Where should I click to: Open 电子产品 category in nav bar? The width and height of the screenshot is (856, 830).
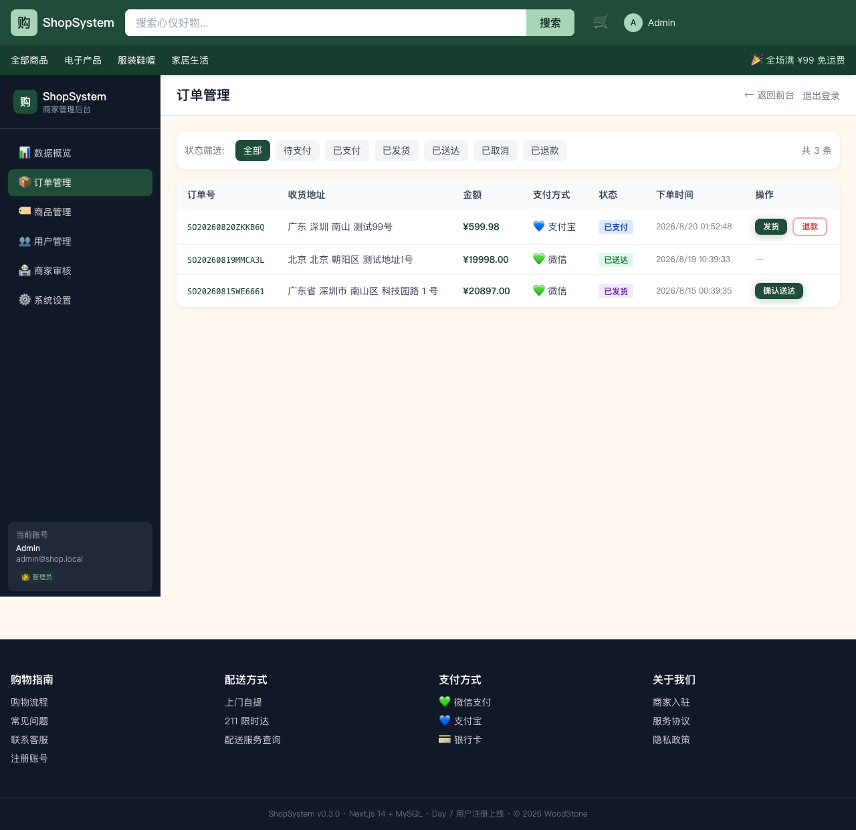tap(83, 60)
